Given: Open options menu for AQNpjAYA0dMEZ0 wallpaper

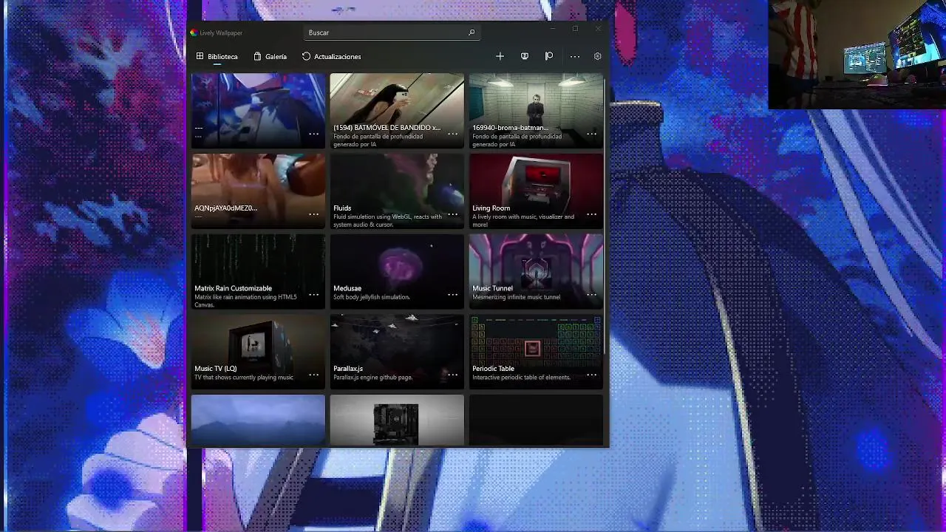Looking at the screenshot, I should point(313,214).
